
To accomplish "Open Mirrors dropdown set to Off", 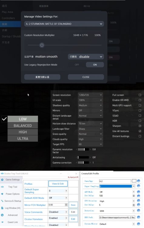I will pyautogui.click(x=90, y=111).
